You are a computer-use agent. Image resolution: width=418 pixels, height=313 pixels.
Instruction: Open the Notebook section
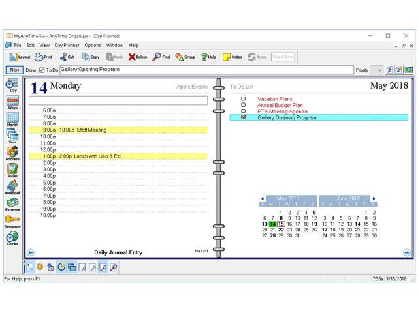click(12, 186)
